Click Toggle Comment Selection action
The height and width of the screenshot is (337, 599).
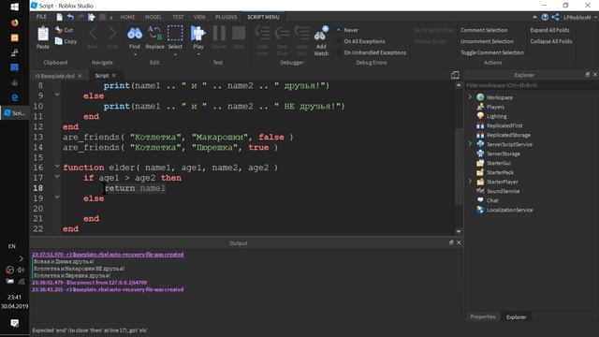coord(492,52)
